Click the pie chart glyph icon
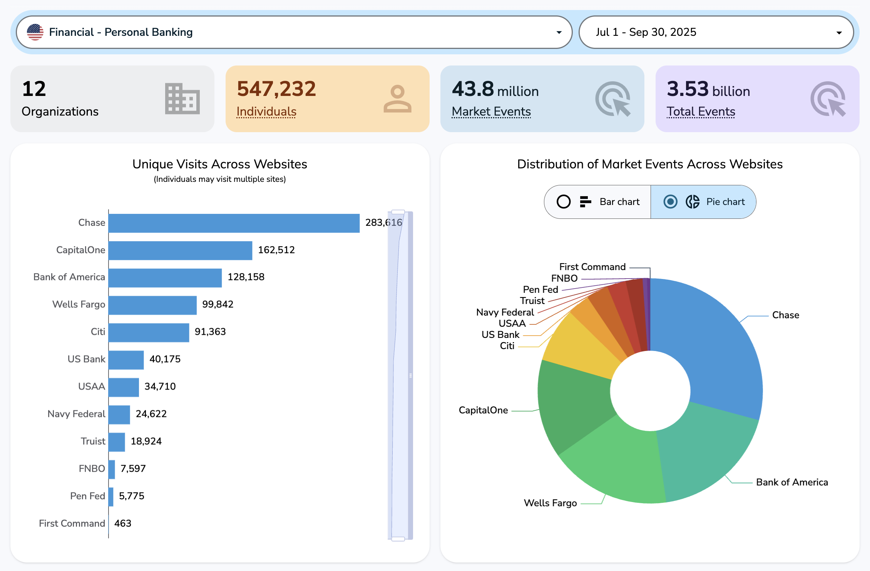 pyautogui.click(x=693, y=202)
